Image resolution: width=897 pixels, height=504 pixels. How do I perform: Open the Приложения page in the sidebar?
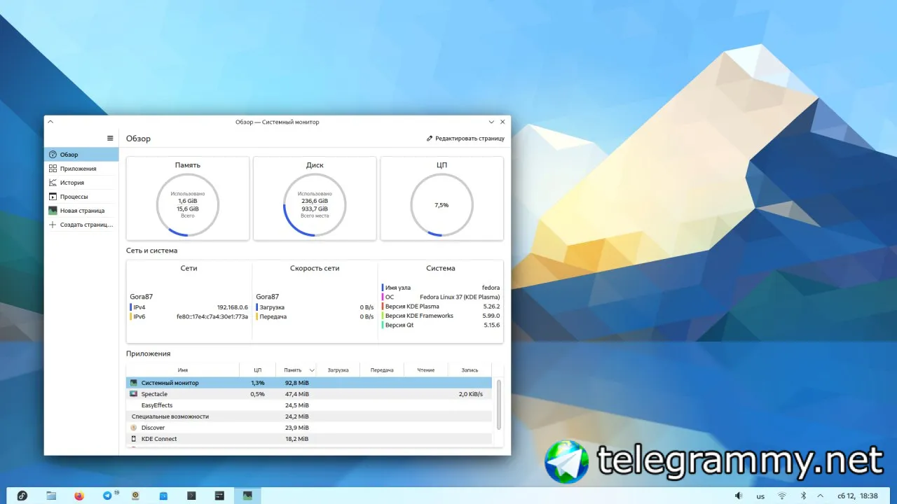click(x=81, y=169)
